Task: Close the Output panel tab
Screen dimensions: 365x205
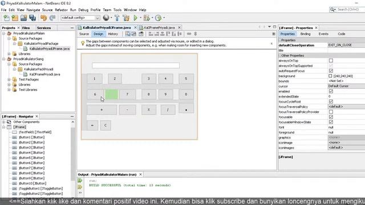Action: [140, 174]
